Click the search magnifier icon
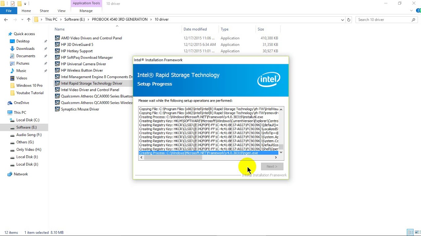The height and width of the screenshot is (236, 421). [414, 20]
